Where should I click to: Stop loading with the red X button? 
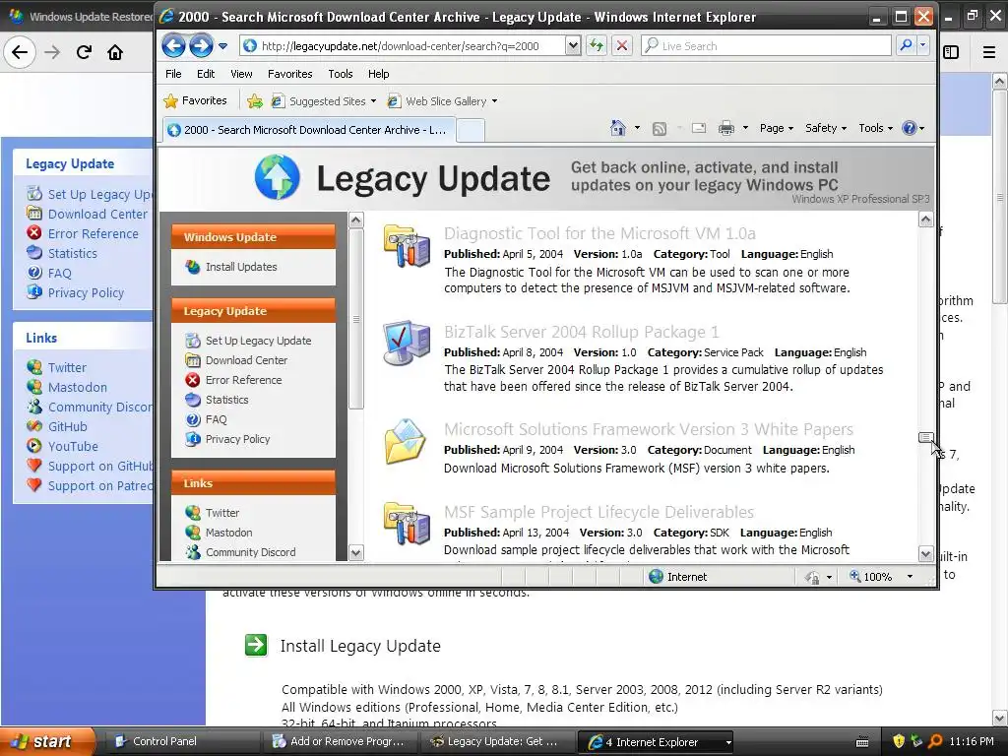[622, 45]
